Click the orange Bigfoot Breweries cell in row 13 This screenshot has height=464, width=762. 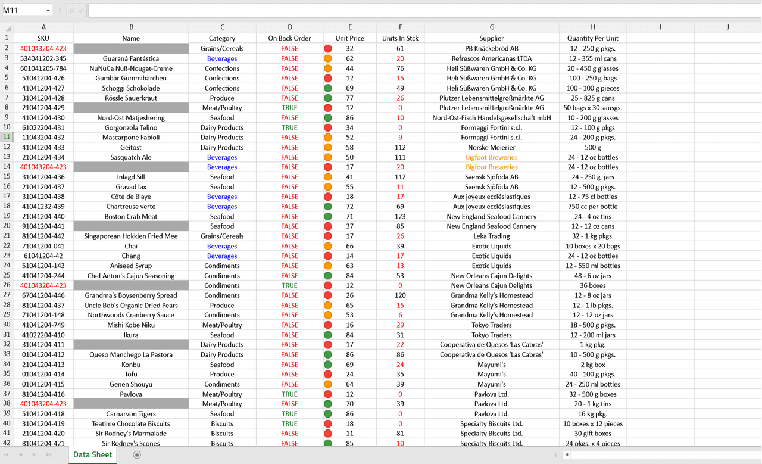[x=492, y=157]
